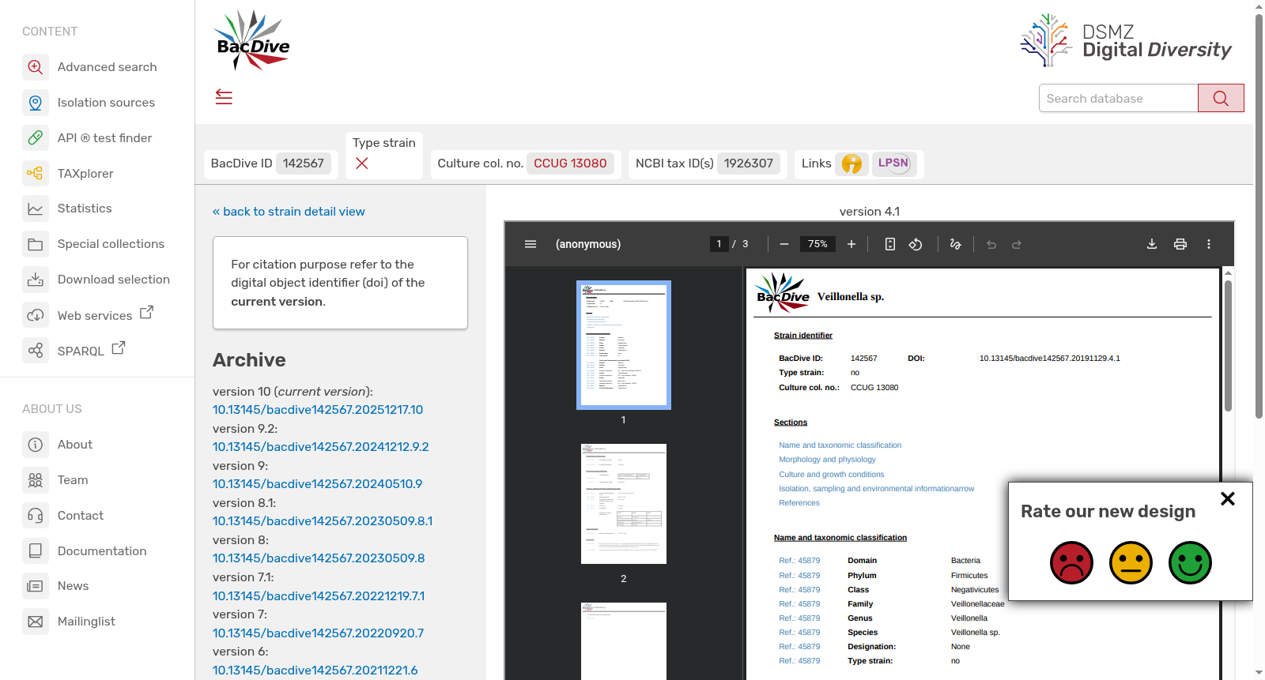Click CCUG 13080 culture collection number
This screenshot has width=1265, height=680.
[570, 163]
